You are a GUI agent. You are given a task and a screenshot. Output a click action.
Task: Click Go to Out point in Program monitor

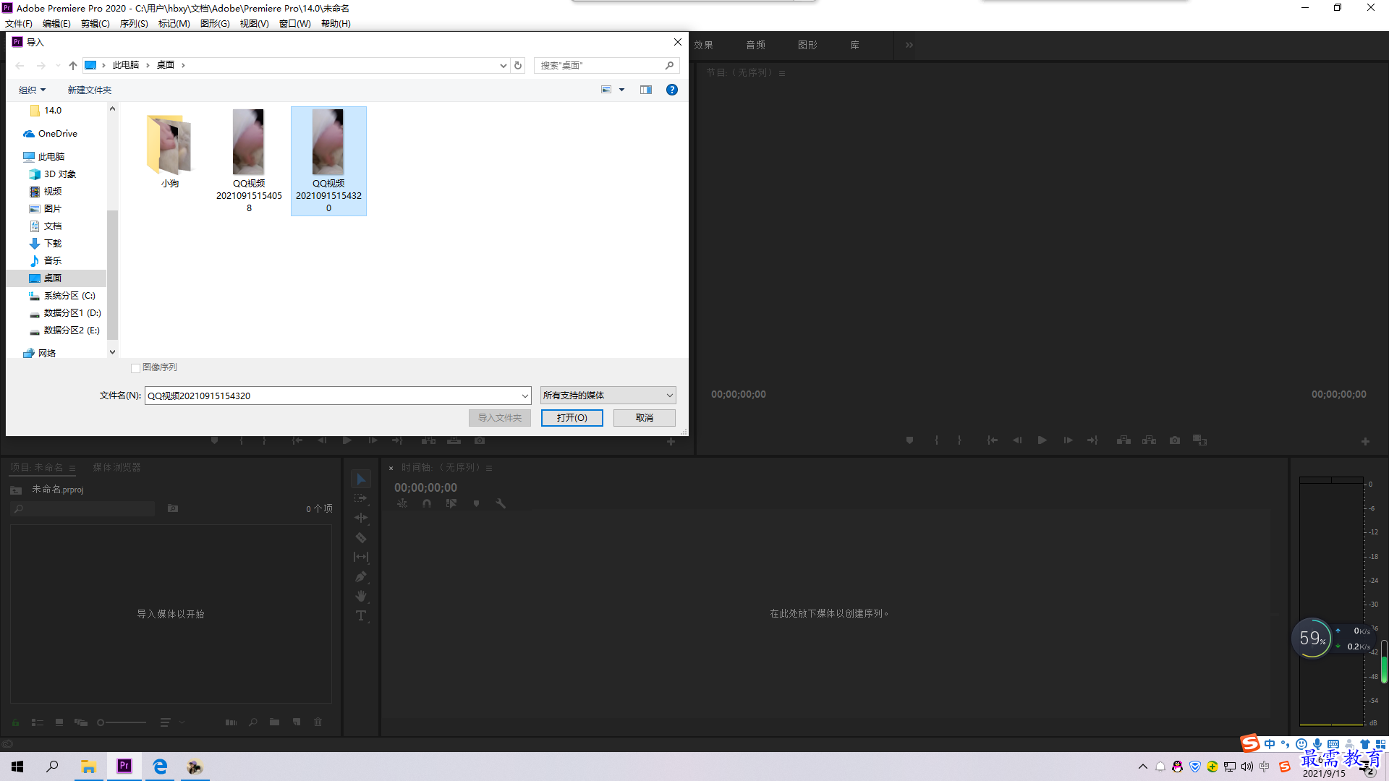[x=1092, y=440]
